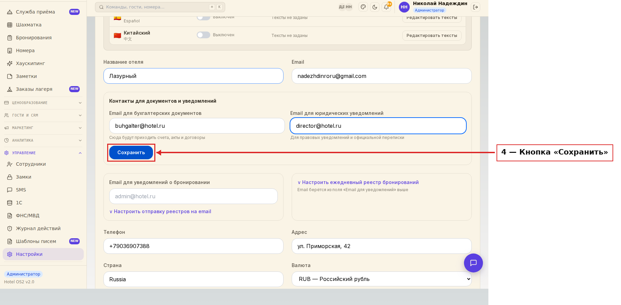
Task: Click the logout icon next to the user name
Action: [476, 7]
